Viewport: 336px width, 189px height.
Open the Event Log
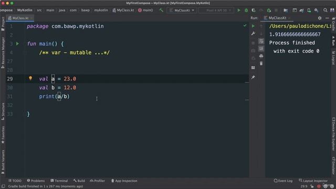(x=283, y=181)
